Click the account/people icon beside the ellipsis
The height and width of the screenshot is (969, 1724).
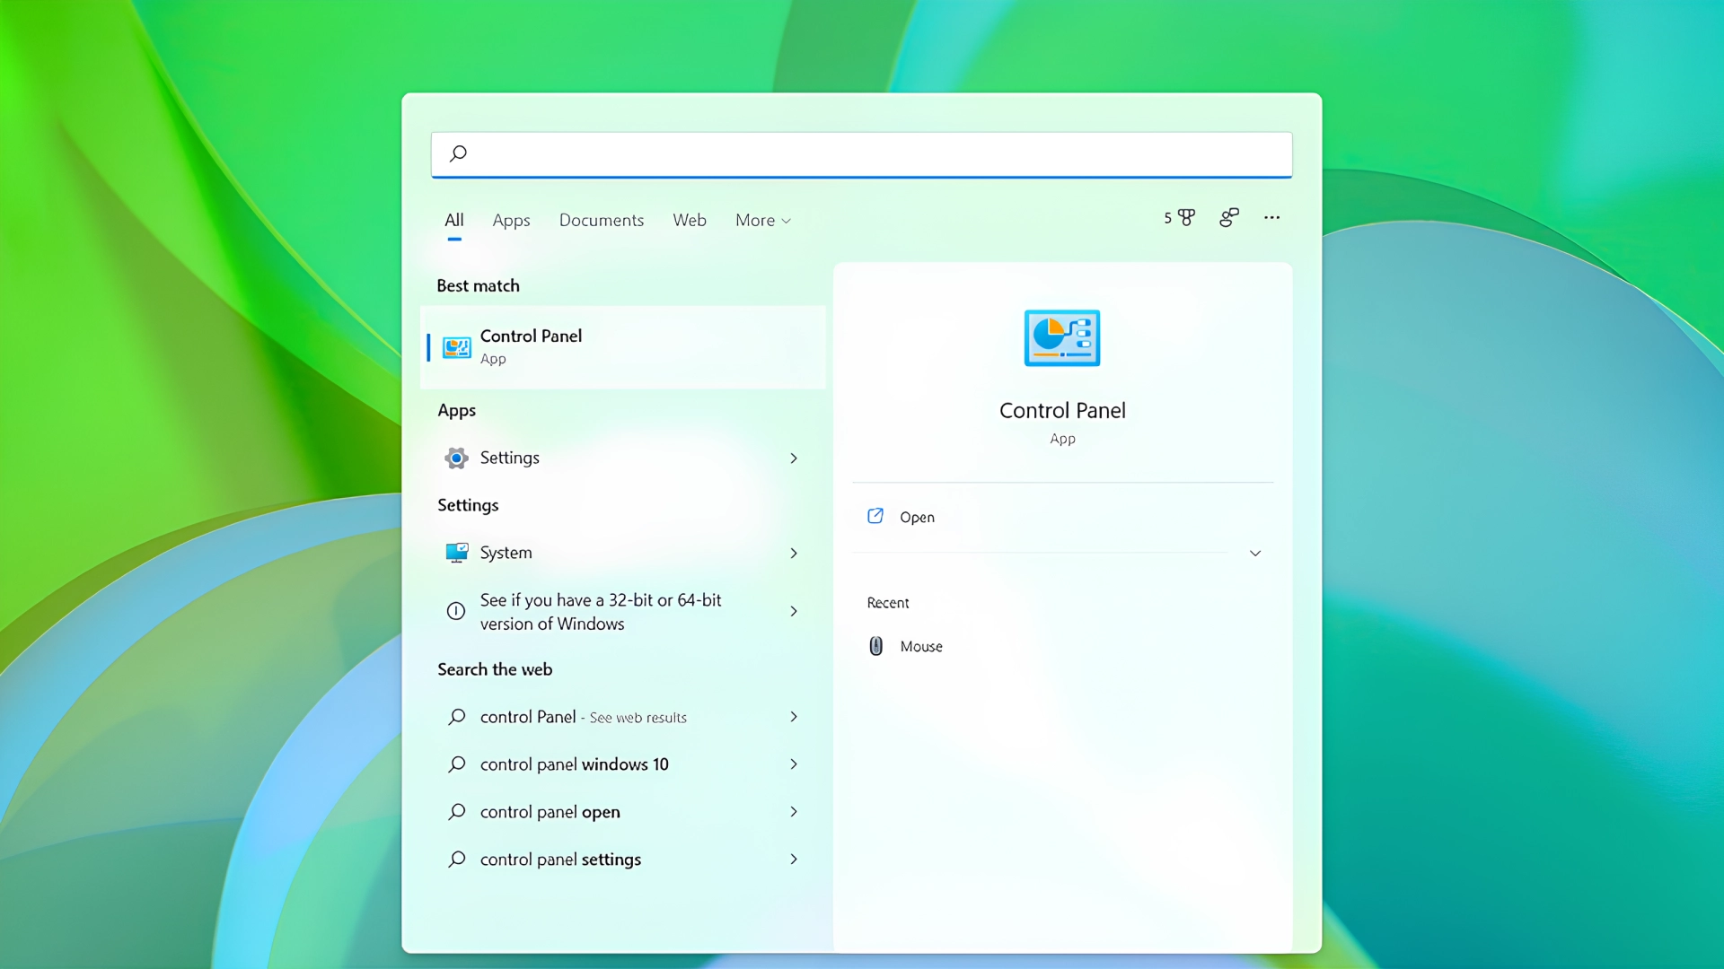1229,217
